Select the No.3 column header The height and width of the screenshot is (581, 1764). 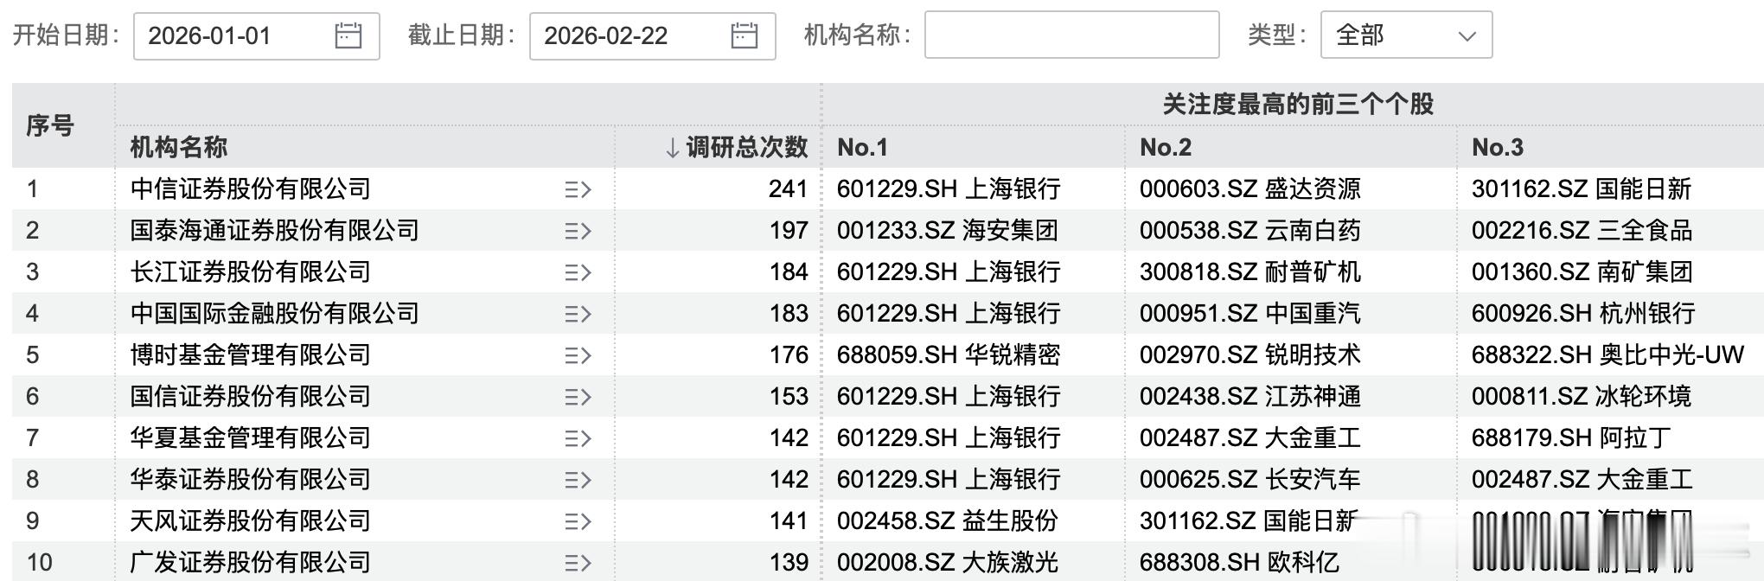point(1498,148)
